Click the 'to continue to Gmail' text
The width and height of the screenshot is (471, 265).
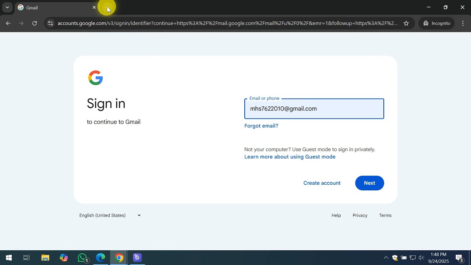[x=114, y=122]
